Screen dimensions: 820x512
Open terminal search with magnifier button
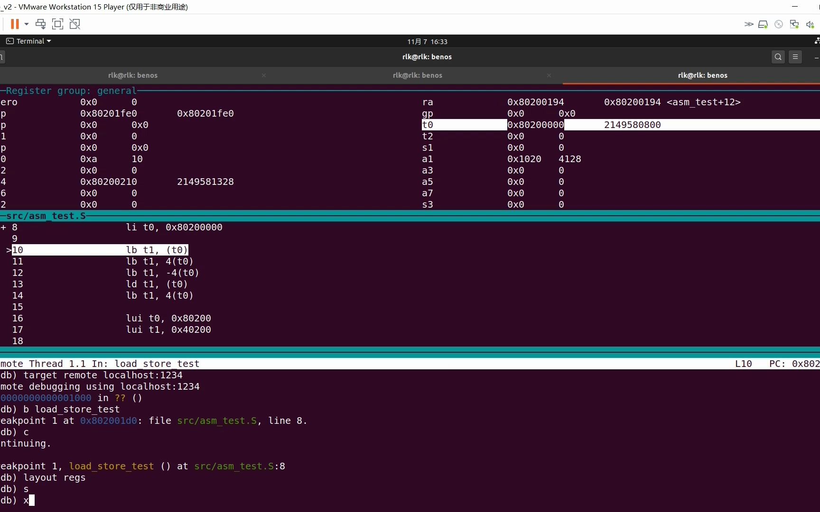(778, 57)
